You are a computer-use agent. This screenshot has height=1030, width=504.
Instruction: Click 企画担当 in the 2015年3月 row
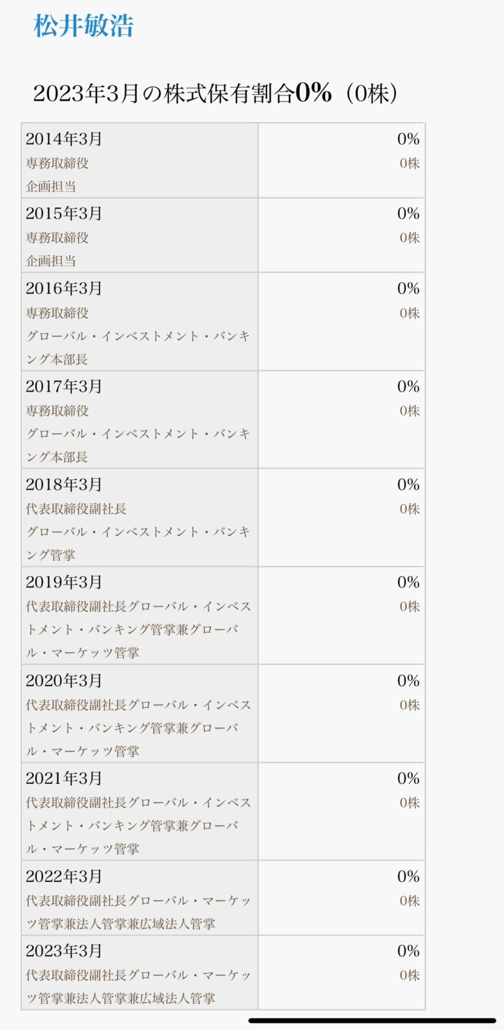[51, 261]
